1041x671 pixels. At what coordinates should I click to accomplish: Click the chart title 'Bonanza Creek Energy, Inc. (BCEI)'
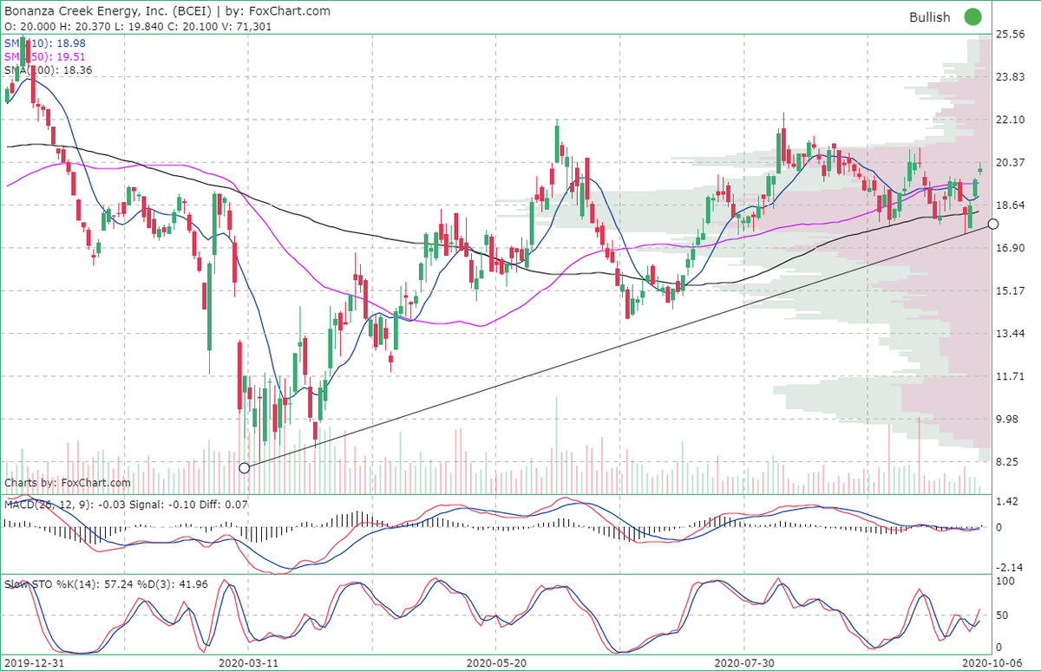tap(108, 11)
